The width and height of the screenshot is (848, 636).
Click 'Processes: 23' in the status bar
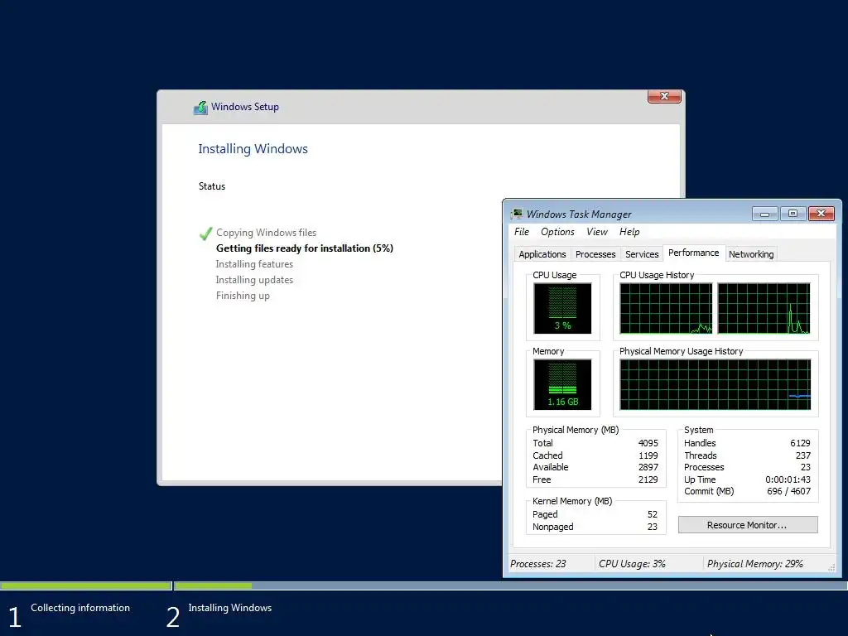538,563
